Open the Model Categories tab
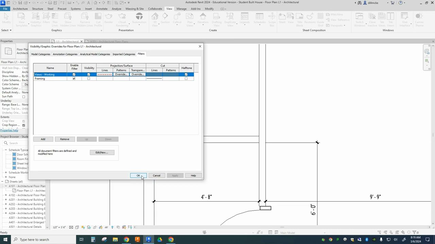The image size is (435, 244). click(x=41, y=54)
